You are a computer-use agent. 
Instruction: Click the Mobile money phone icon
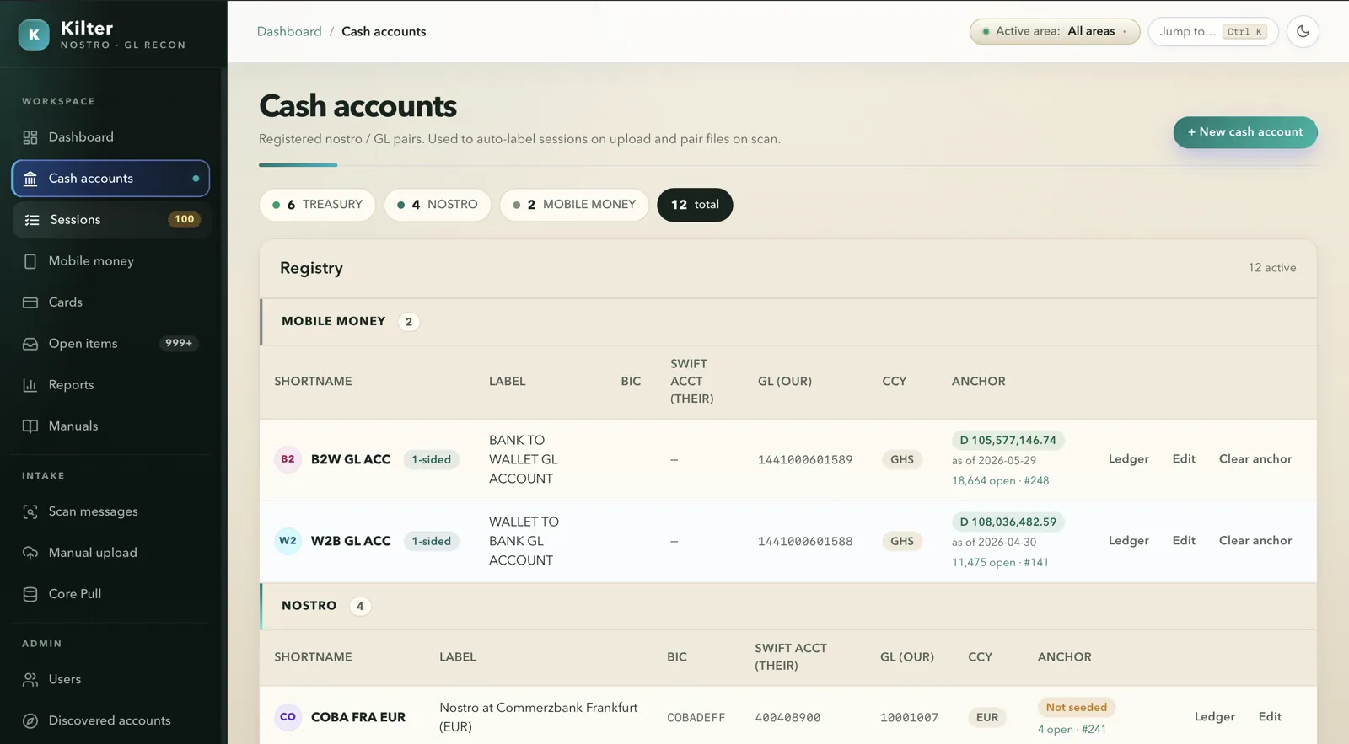[x=30, y=261]
